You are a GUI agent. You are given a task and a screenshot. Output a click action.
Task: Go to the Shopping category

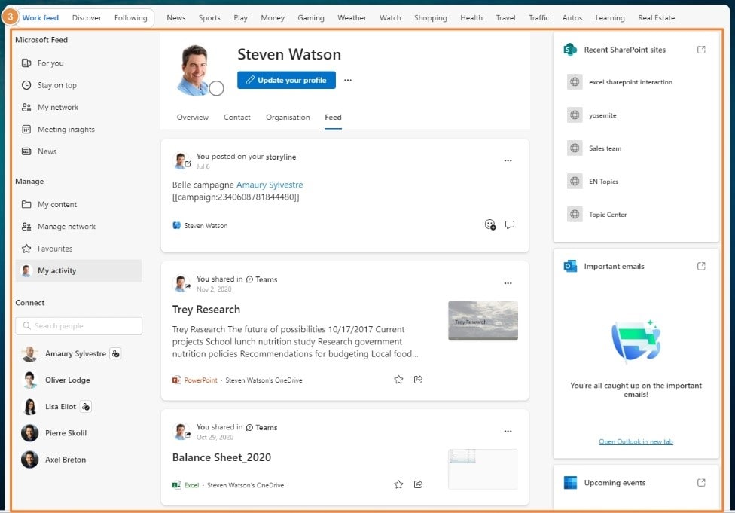(430, 18)
